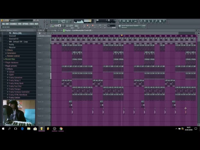Click the fourth view shortcut icon
Screen dimensions: 200x150
[x=132, y=21]
